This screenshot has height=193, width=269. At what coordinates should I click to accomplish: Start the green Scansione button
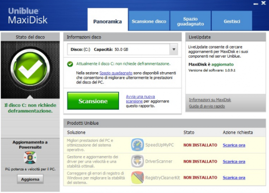[93, 101]
